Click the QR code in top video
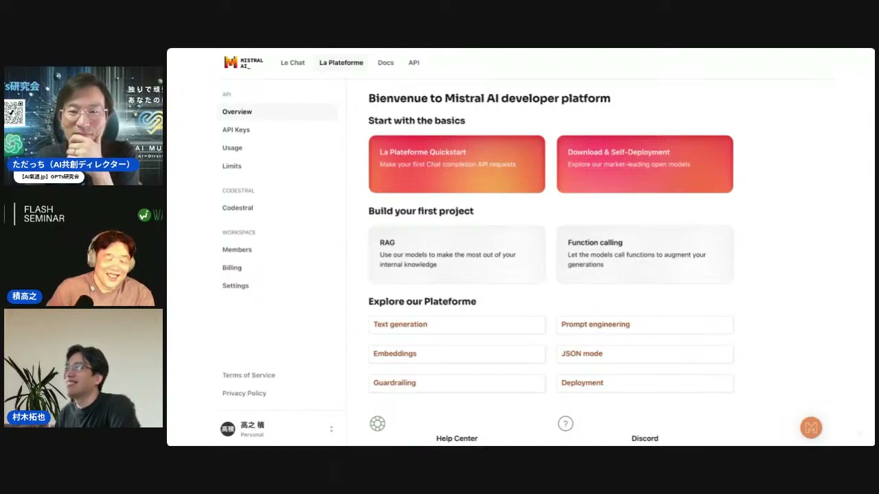 pos(14,113)
